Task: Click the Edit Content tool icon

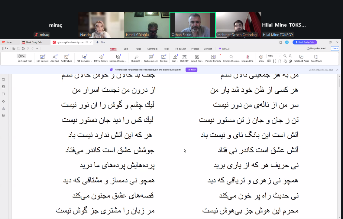Action: pyautogui.click(x=42, y=57)
